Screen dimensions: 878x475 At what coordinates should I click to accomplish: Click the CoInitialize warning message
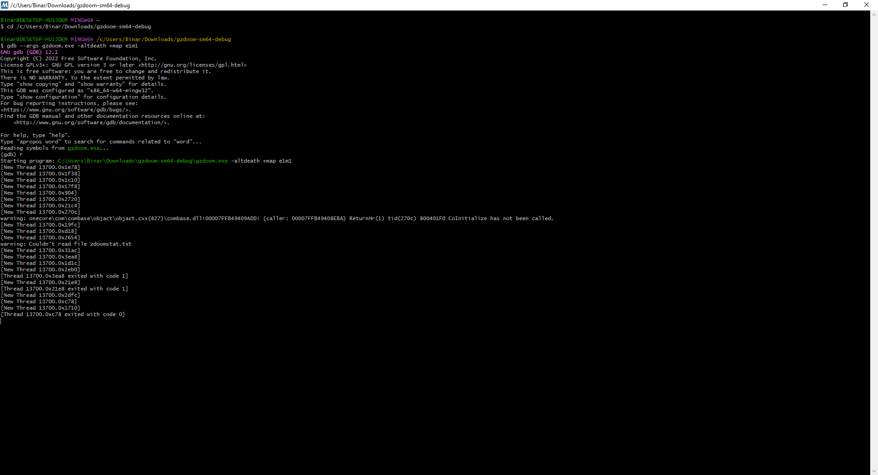274,218
